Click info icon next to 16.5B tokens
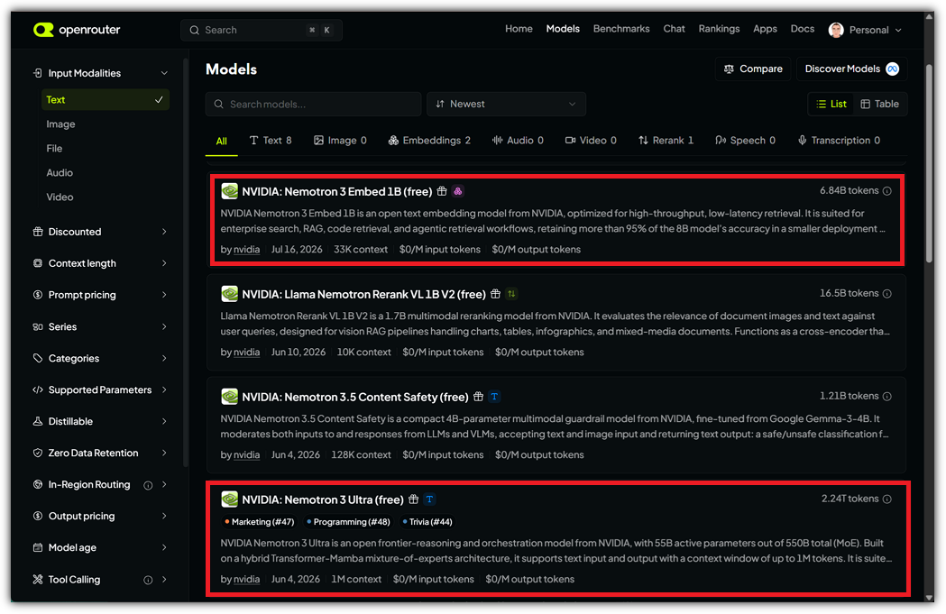This screenshot has height=614, width=946. tap(886, 294)
